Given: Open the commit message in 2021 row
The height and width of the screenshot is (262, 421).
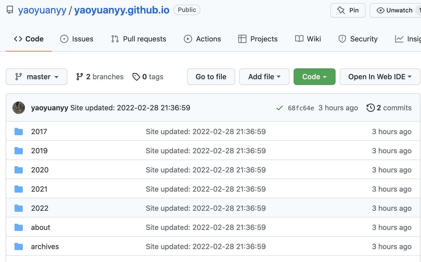Looking at the screenshot, I should (206, 189).
